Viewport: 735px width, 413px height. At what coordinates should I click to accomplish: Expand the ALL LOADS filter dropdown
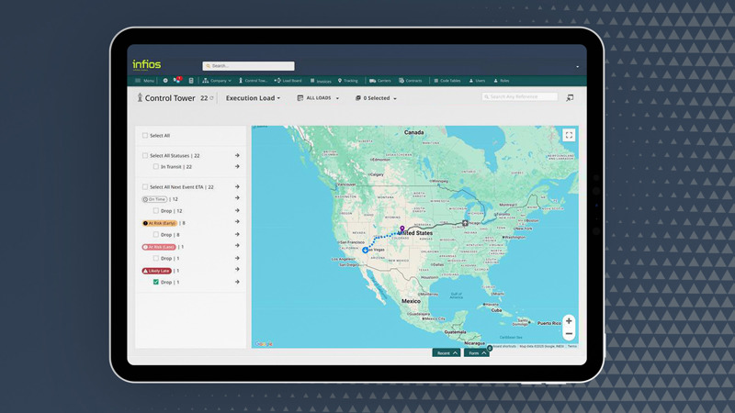pyautogui.click(x=318, y=98)
